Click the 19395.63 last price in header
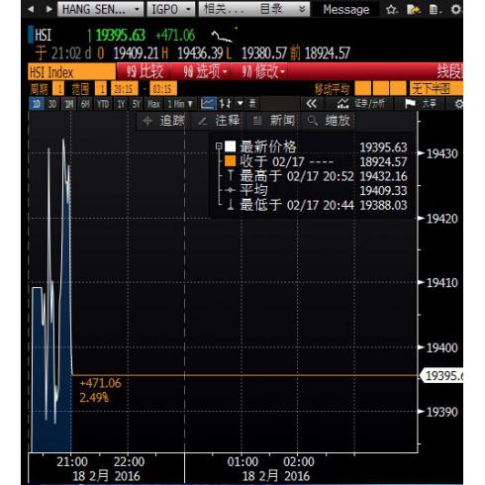The image size is (485, 485). click(x=120, y=36)
